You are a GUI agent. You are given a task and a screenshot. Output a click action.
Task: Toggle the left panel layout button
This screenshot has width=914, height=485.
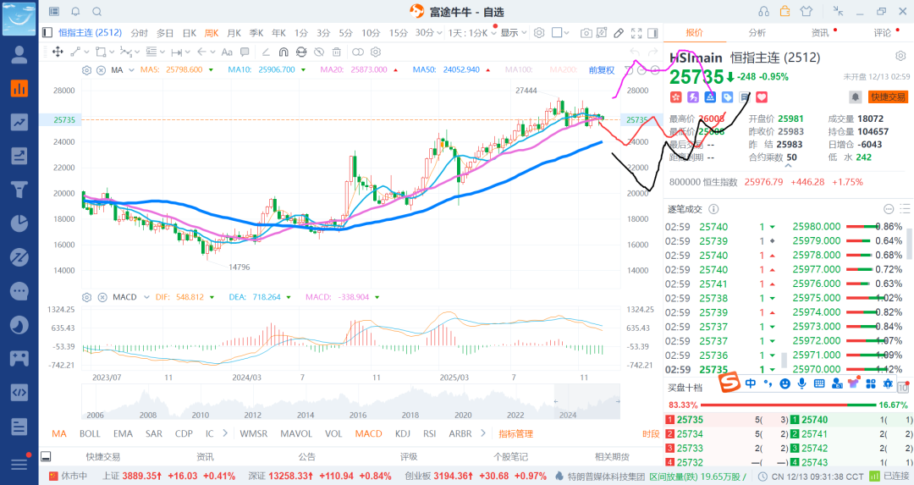47,33
